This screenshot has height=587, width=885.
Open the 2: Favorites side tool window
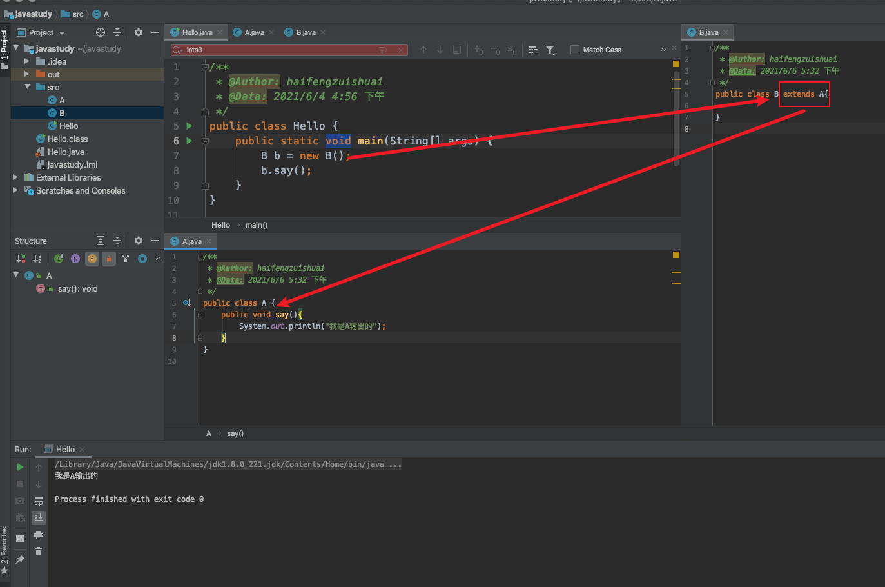pos(5,550)
